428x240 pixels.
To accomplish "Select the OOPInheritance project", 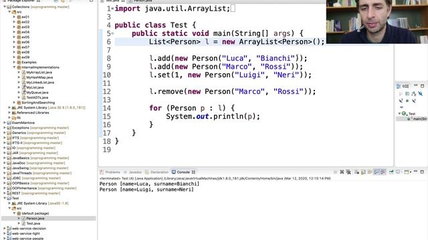I will 44,188.
